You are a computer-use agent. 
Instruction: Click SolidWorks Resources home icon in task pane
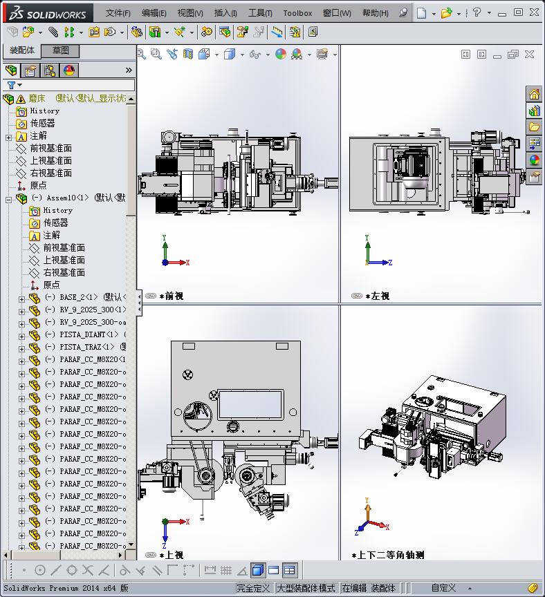click(x=534, y=94)
